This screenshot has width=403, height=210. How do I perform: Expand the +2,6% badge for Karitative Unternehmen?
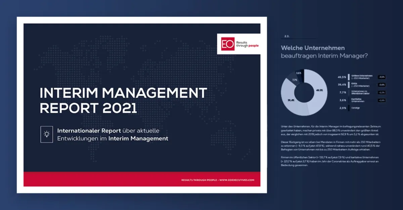point(381,100)
